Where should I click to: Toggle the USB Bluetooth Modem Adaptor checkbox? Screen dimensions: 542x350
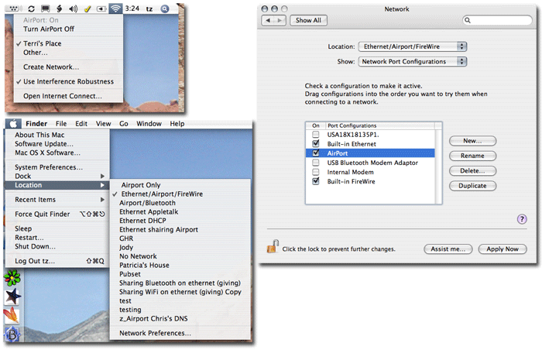(315, 163)
